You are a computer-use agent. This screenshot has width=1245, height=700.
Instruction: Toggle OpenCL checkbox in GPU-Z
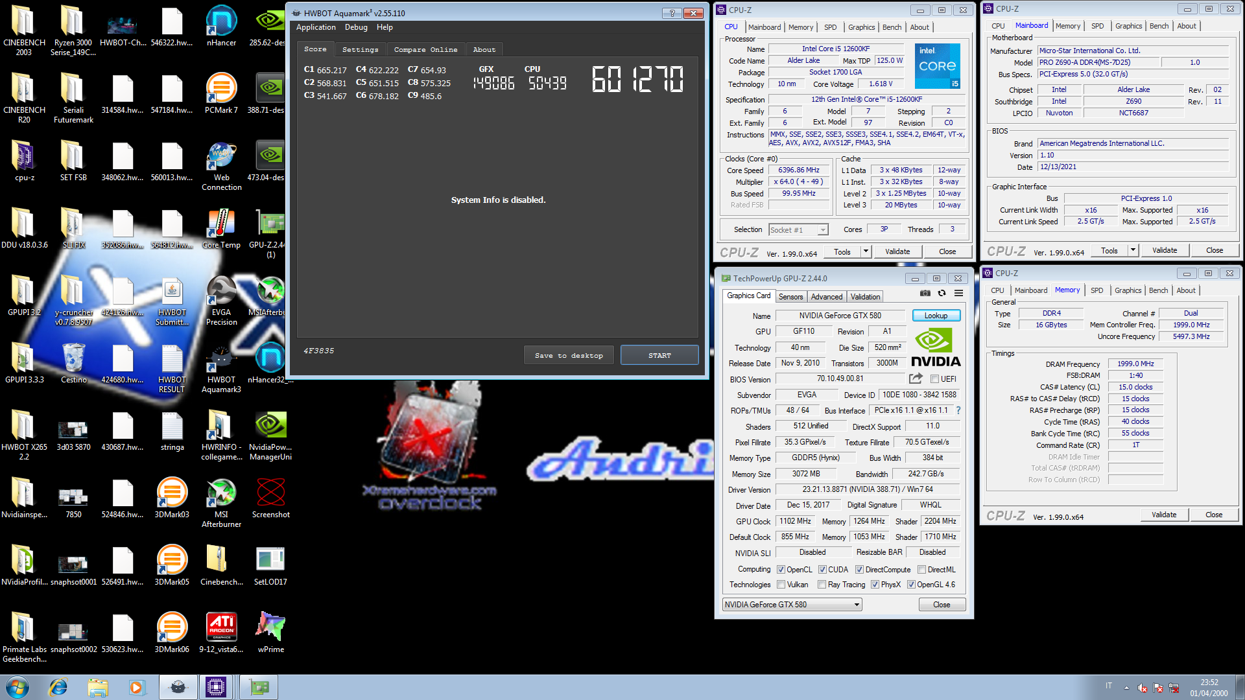click(781, 570)
